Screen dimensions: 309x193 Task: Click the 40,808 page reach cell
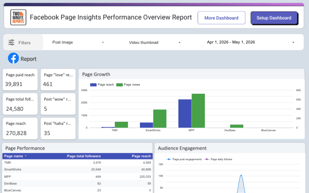point(146,170)
